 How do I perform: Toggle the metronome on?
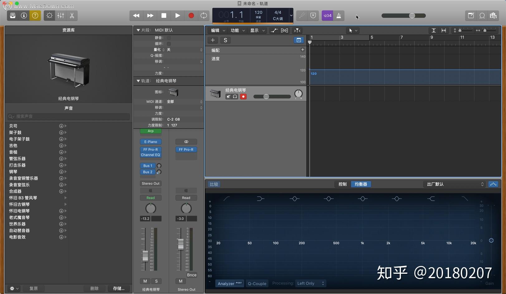click(339, 15)
